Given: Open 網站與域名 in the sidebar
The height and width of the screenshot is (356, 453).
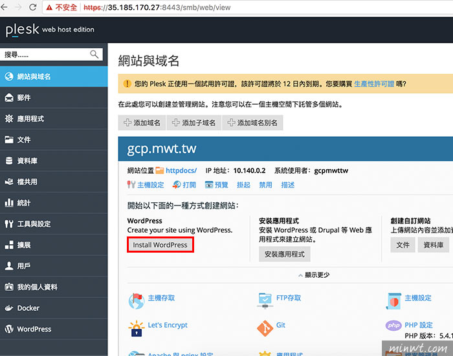Looking at the screenshot, I should [x=54, y=76].
